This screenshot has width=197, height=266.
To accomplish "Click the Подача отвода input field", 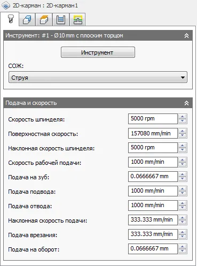I will [153, 206].
